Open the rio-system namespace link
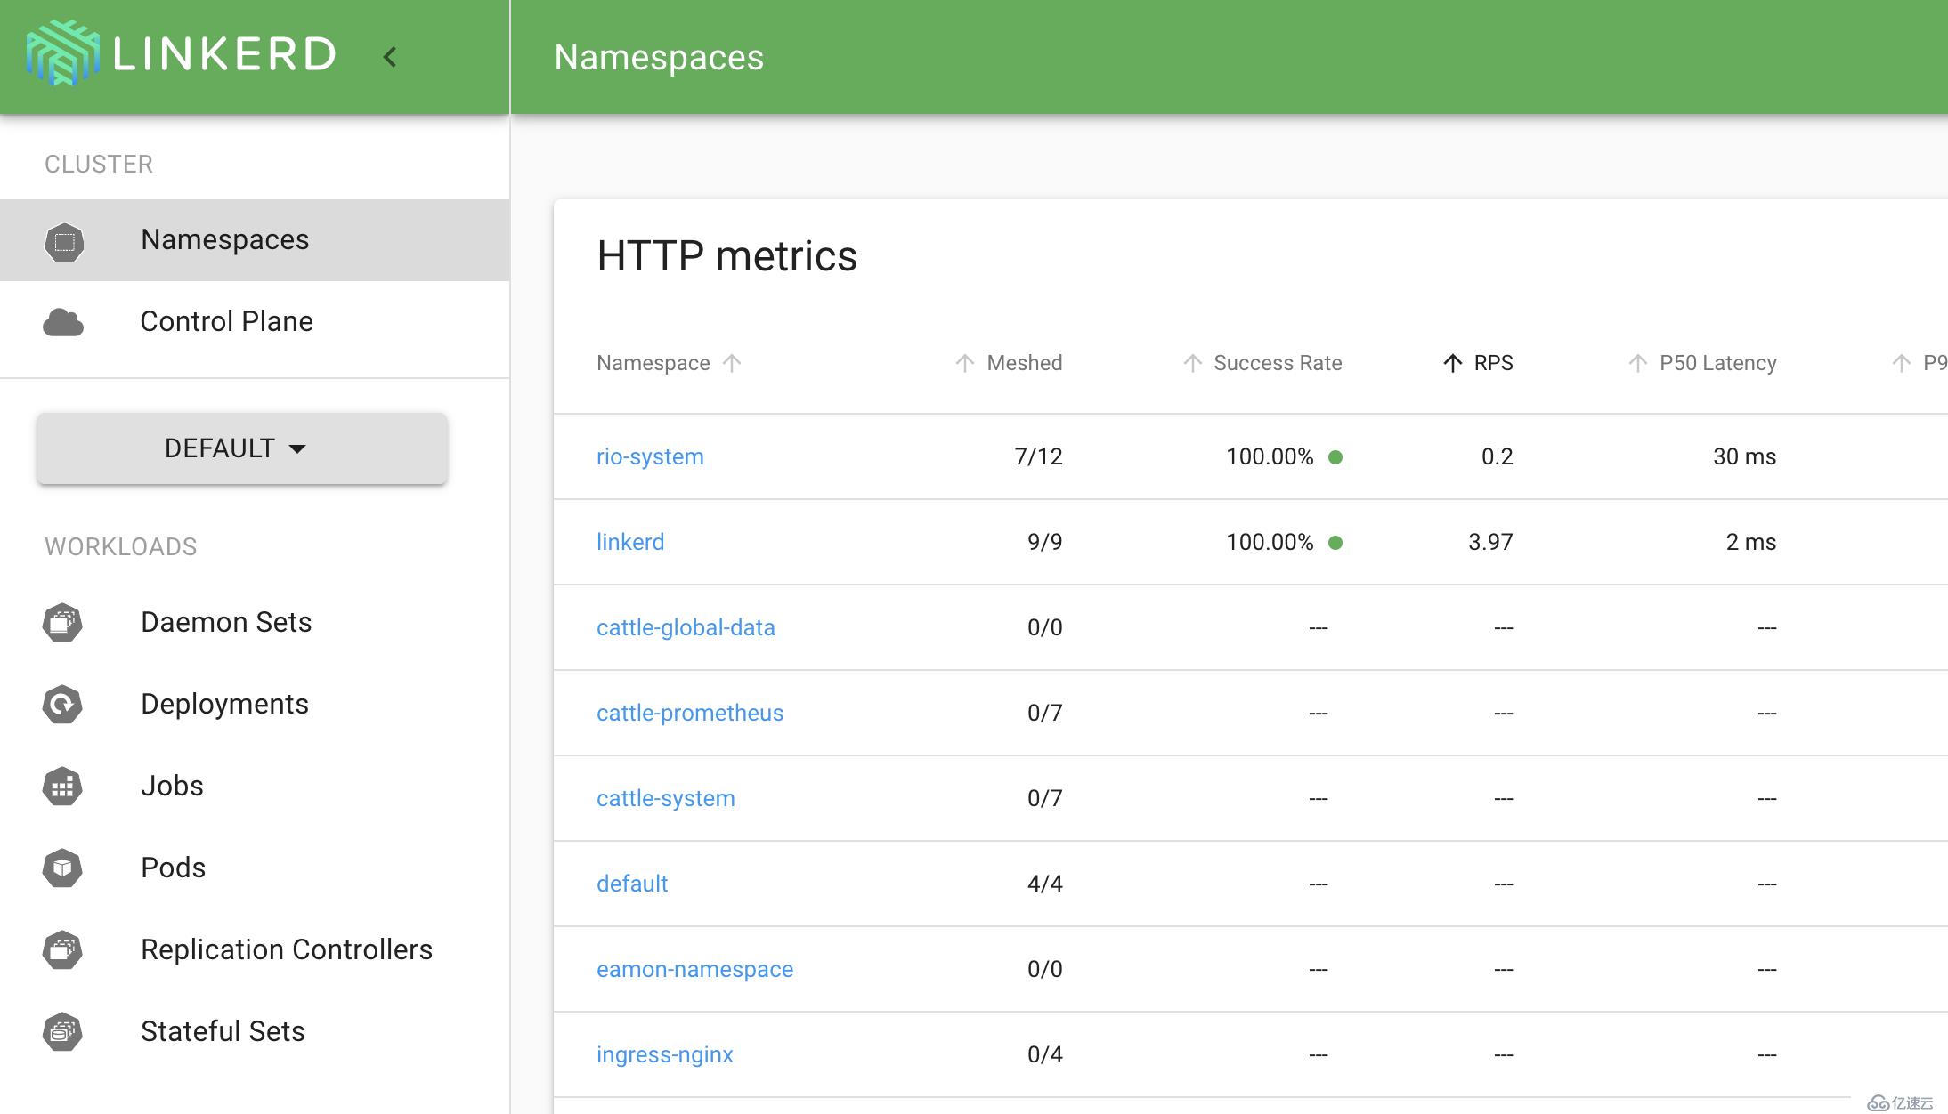The height and width of the screenshot is (1114, 1948). click(x=650, y=456)
